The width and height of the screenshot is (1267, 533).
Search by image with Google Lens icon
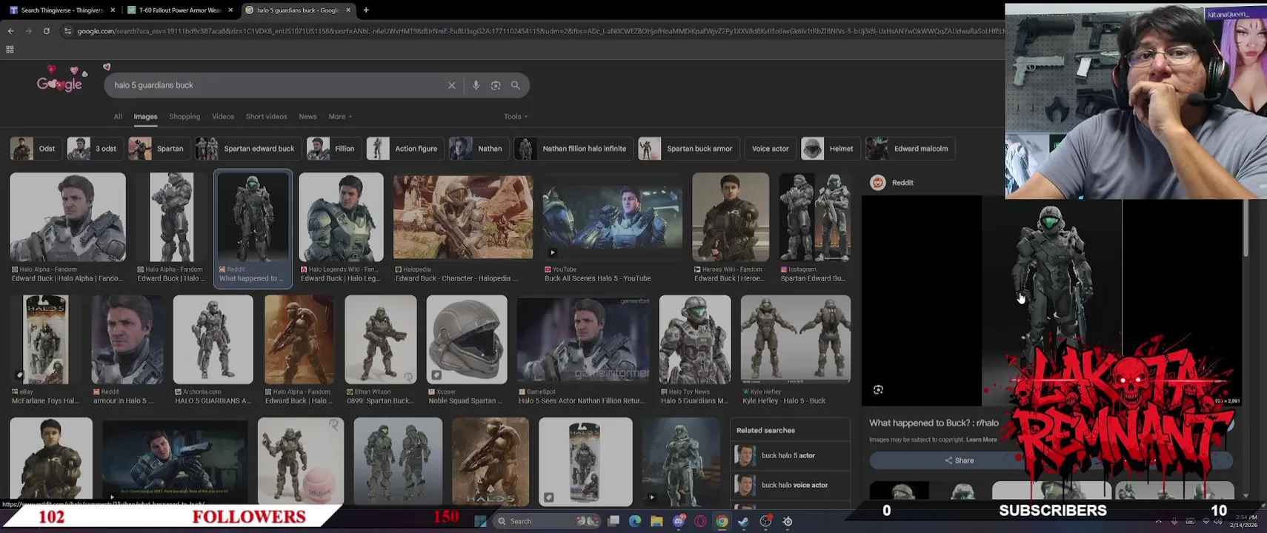click(496, 85)
